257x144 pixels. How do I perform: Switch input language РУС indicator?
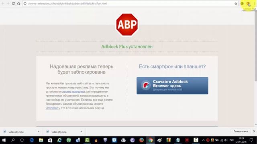tap(231, 140)
